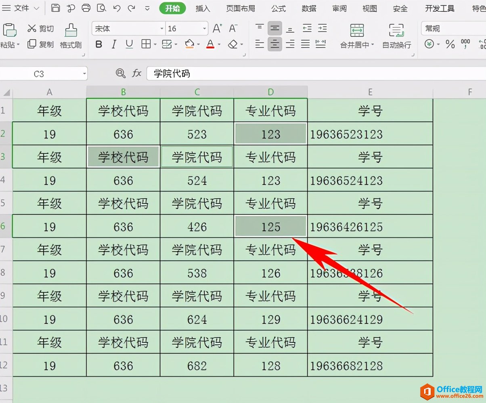Expand the Paste (粘贴) options arrow

18,45
